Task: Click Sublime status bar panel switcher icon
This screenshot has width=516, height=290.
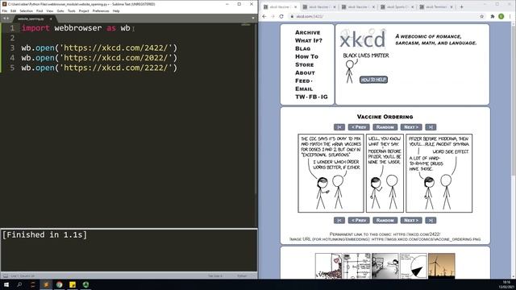Action: [x=6, y=275]
